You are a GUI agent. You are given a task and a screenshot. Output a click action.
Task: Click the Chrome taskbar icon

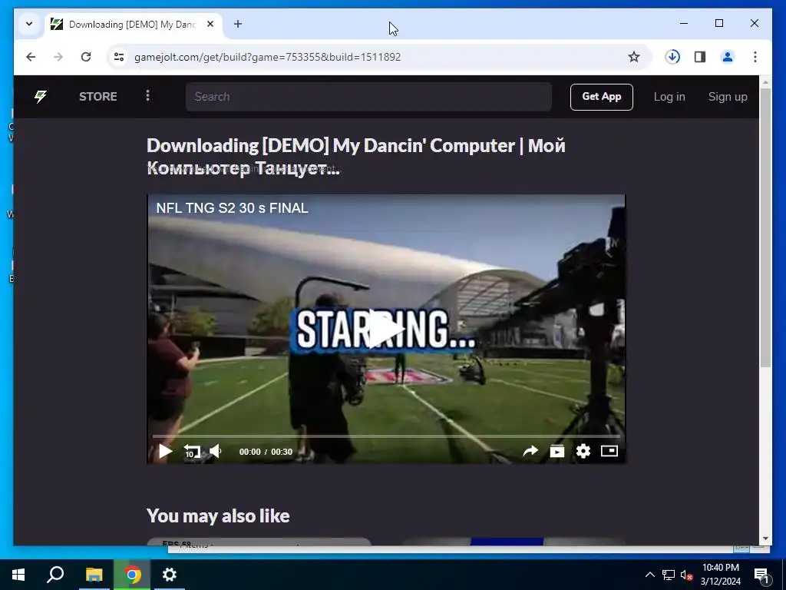coord(132,575)
